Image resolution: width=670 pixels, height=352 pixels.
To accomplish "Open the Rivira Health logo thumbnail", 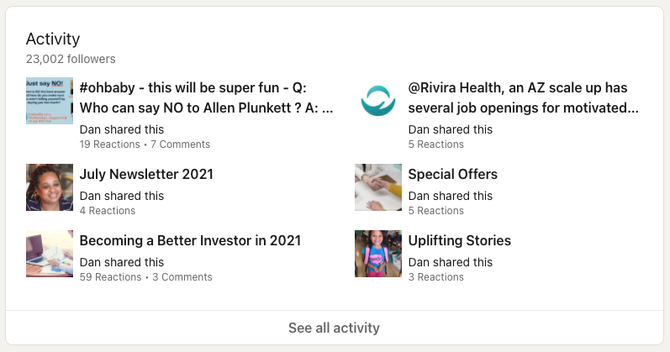I will point(378,101).
